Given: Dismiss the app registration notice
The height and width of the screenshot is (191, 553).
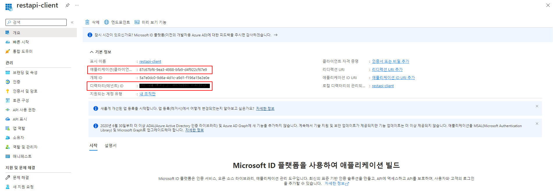Looking at the screenshot, I should point(537,106).
